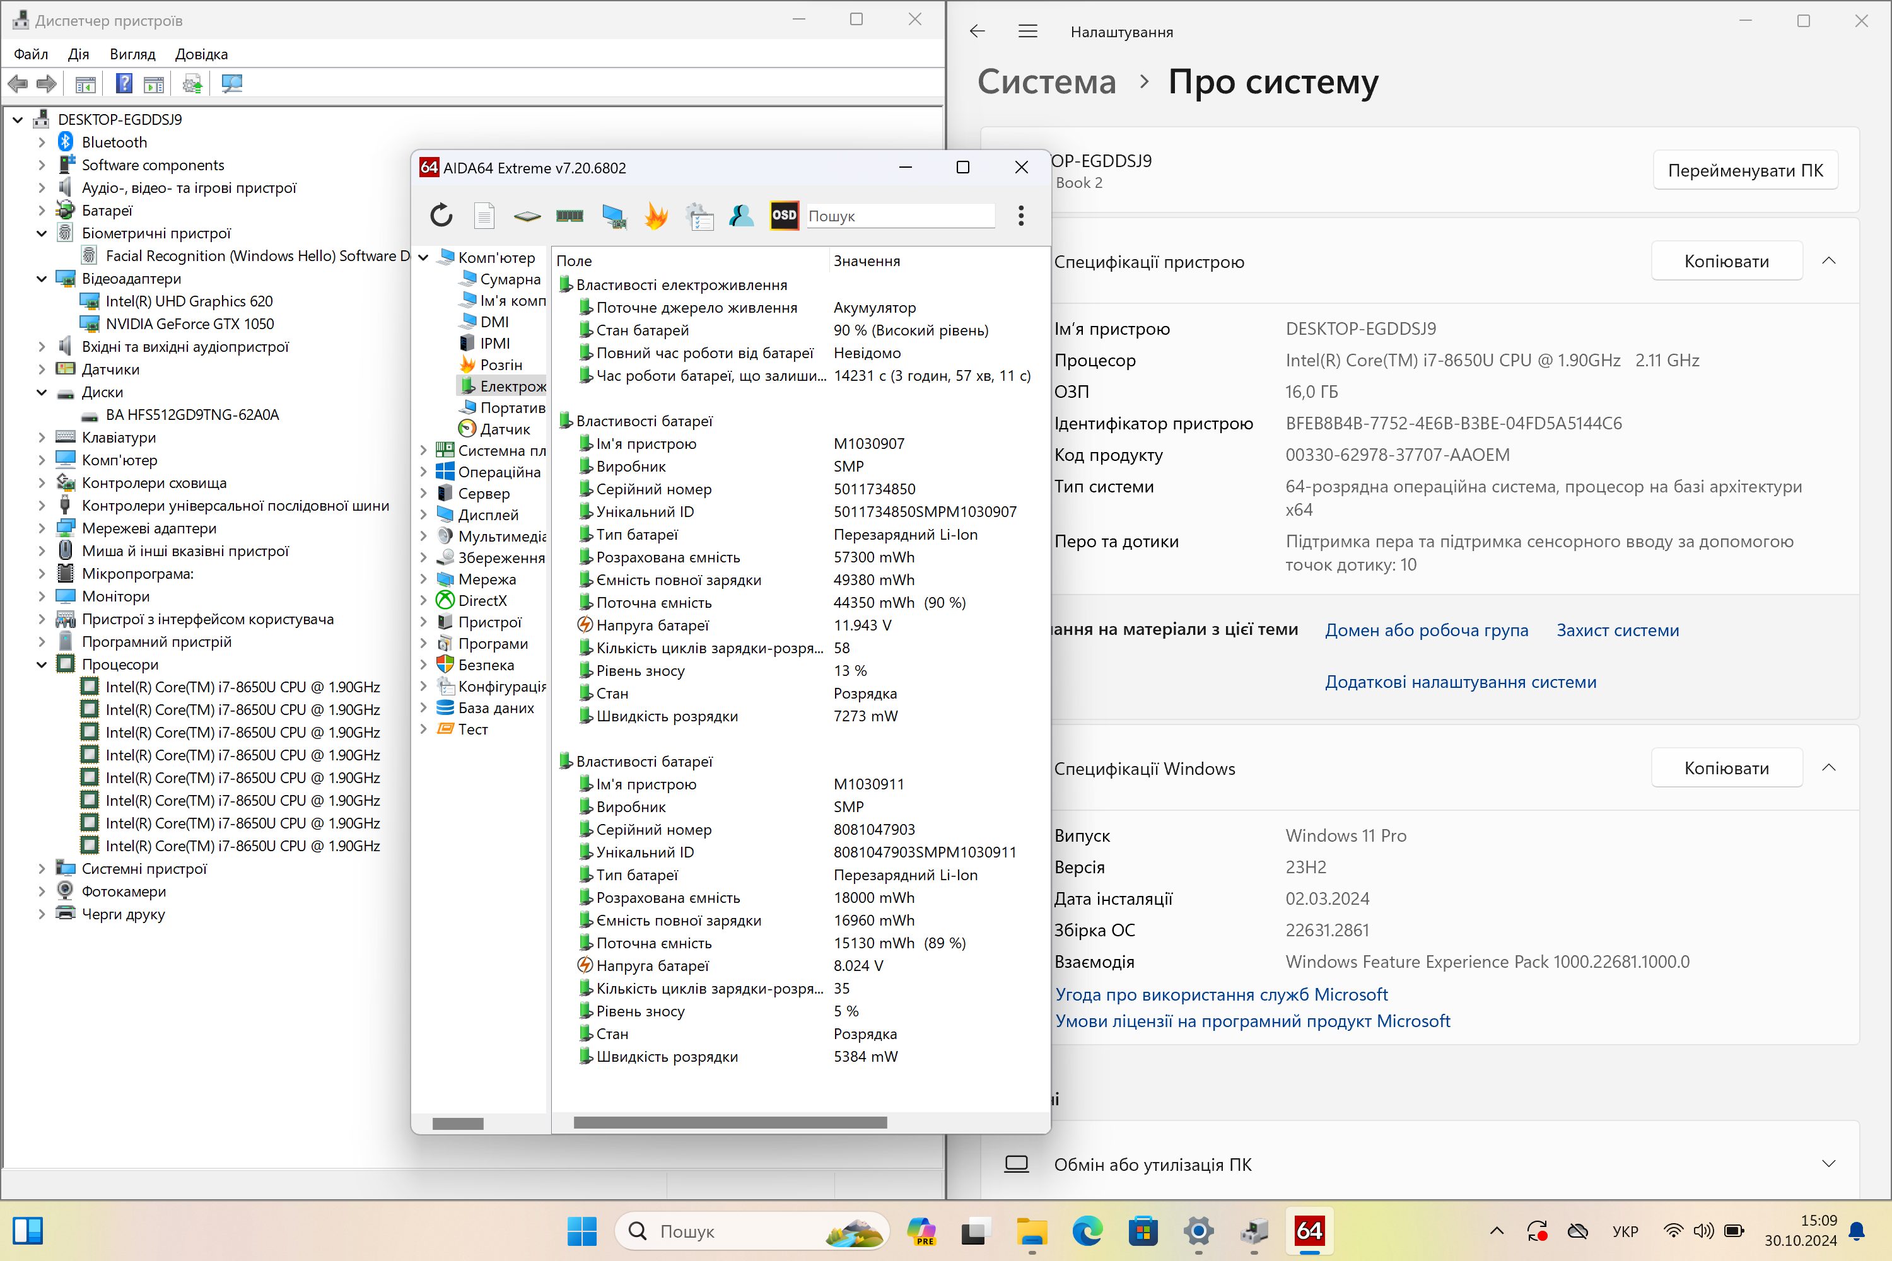Click УКР language indicator in tray
Viewport: 1892px width, 1261px height.
(1625, 1231)
